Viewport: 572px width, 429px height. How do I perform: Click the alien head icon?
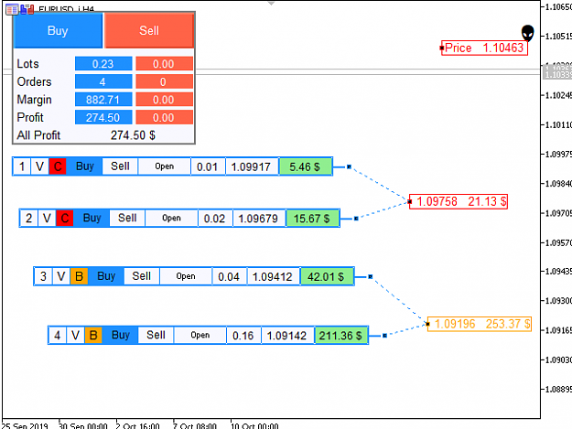click(527, 33)
